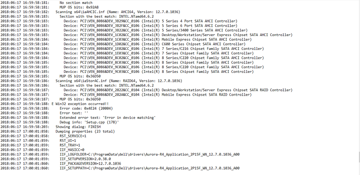Viewport: 360px width, 175px height.
Task: Click the 'Error code: 0x4E24 (20004)' line
Action: (x=57, y=108)
